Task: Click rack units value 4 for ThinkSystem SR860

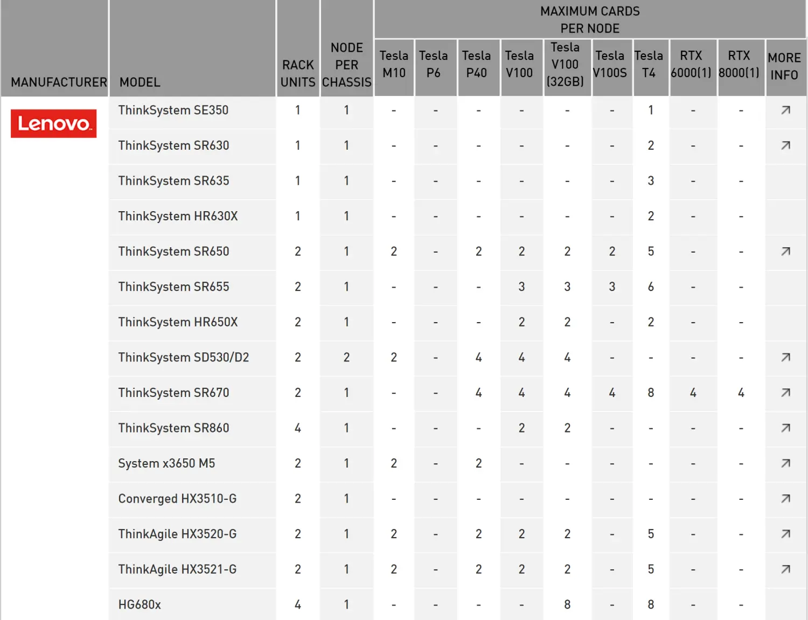Action: (297, 428)
